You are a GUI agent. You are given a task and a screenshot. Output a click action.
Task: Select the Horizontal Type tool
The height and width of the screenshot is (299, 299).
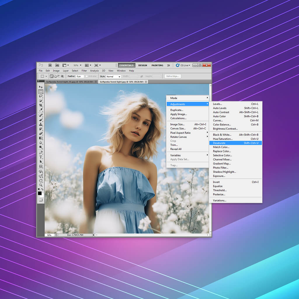41,157
